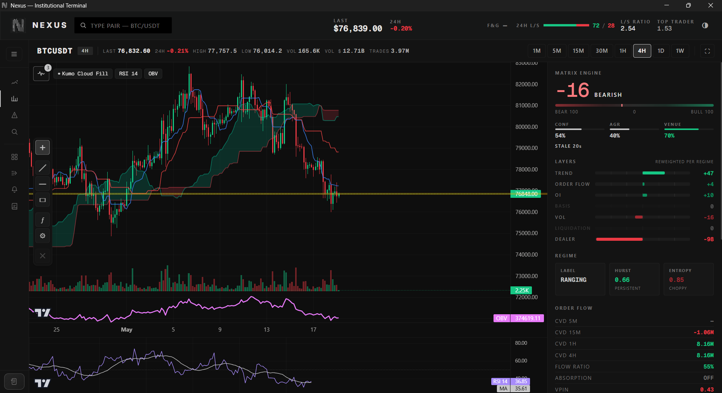Click the 4H badge next to BTCUSDT
This screenshot has height=393, width=722.
coord(85,51)
